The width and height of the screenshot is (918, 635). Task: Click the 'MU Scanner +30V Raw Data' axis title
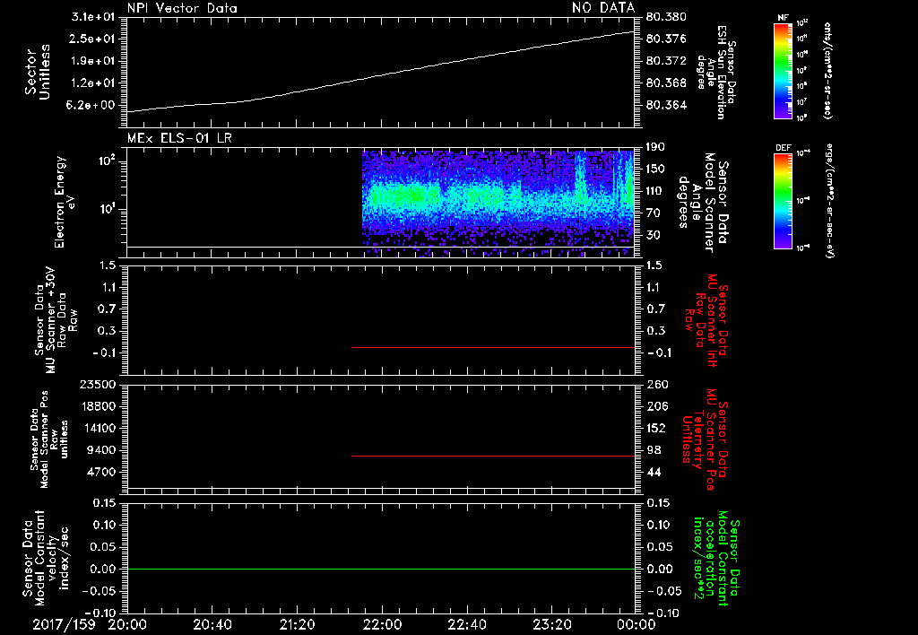coord(56,320)
